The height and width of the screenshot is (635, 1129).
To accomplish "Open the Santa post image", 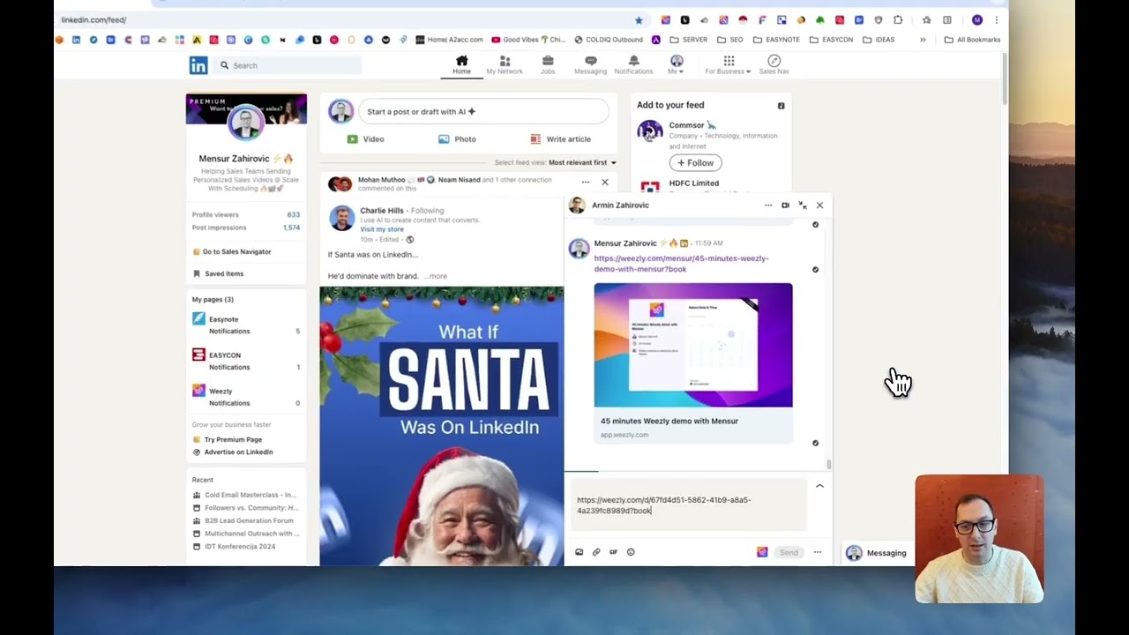I will [x=441, y=426].
